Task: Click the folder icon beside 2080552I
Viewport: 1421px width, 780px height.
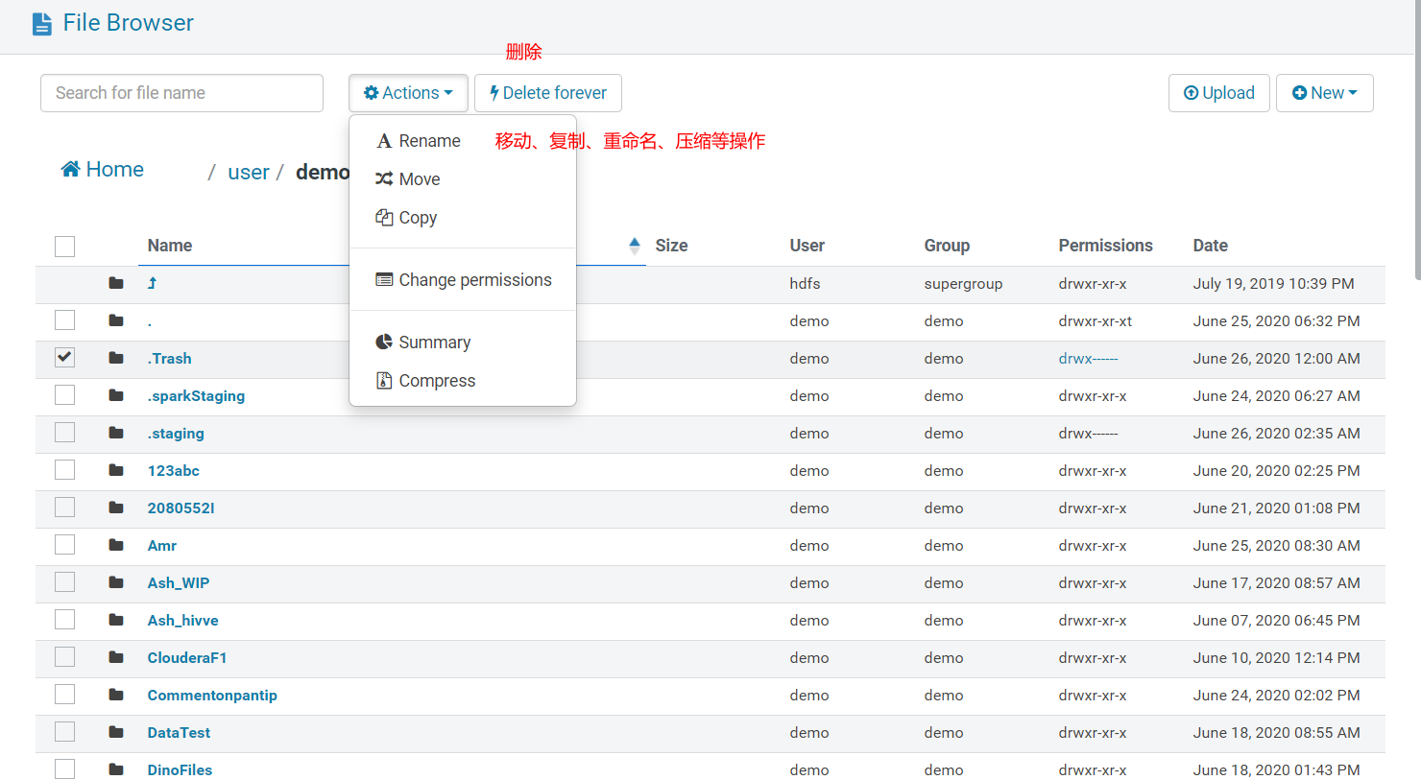Action: (x=116, y=508)
